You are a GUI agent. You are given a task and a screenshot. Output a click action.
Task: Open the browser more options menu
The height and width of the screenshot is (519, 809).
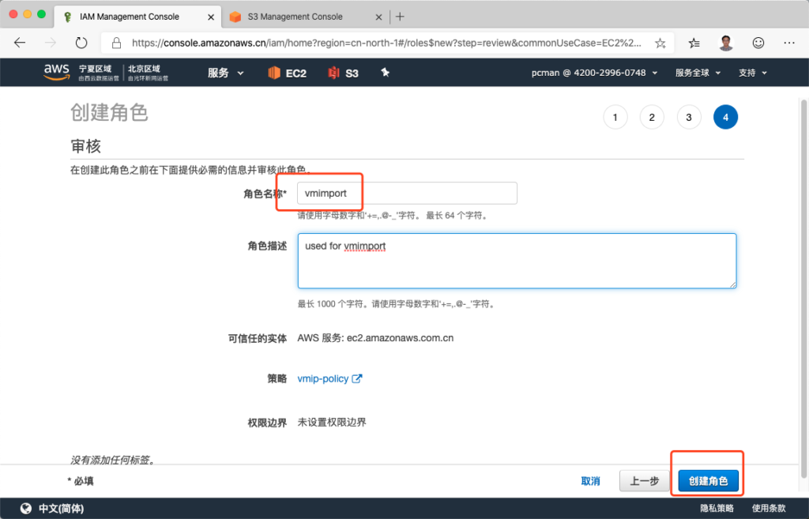coord(788,43)
